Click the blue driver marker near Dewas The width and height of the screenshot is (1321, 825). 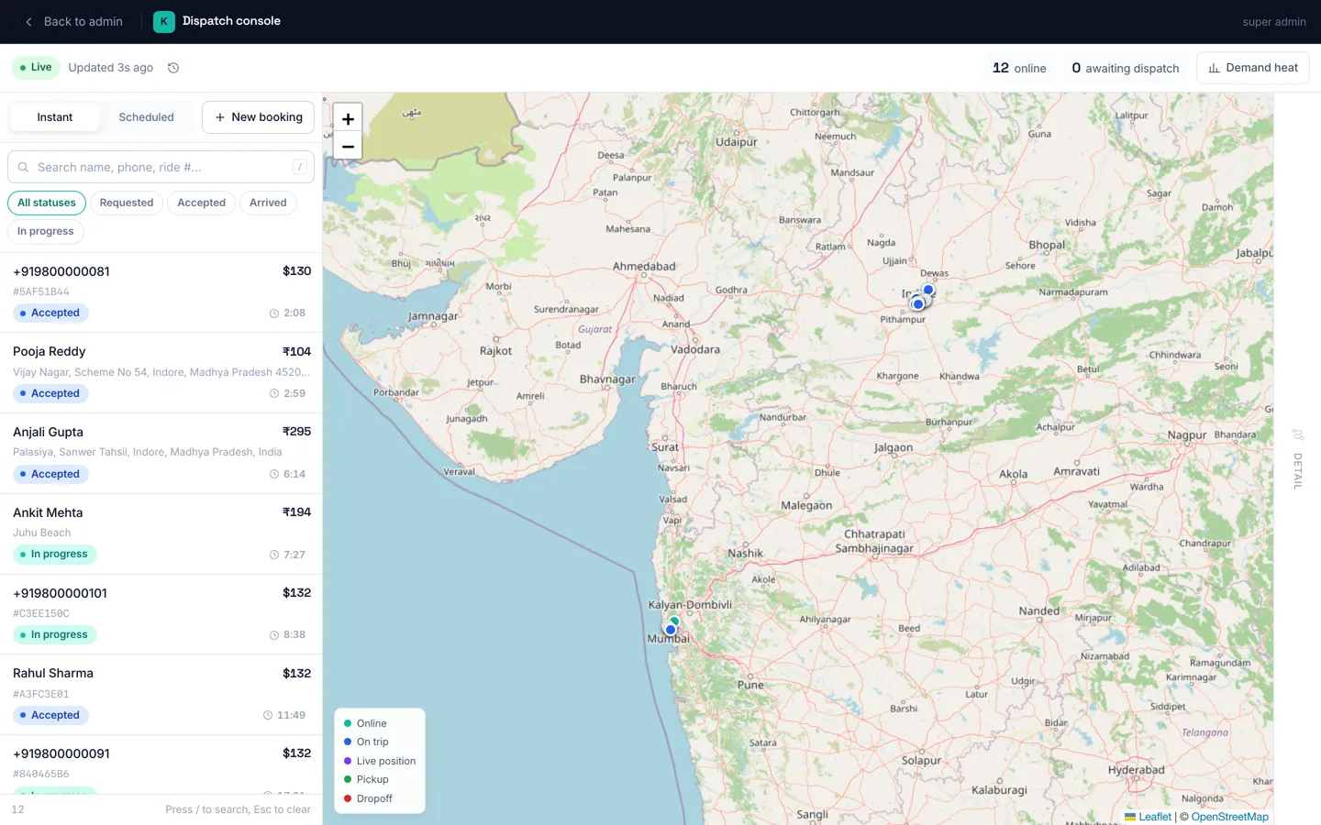coord(928,290)
